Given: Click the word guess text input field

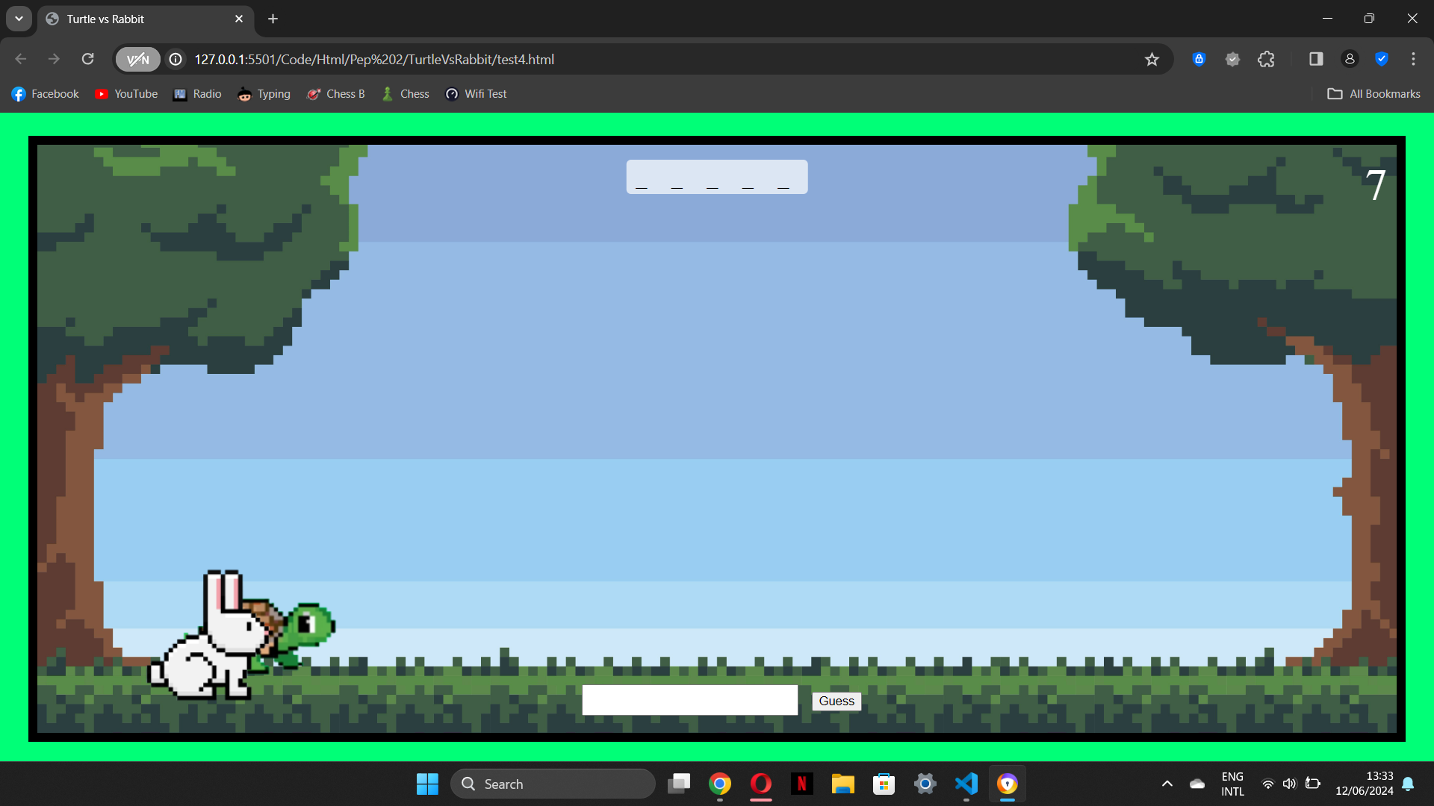Looking at the screenshot, I should (x=689, y=699).
